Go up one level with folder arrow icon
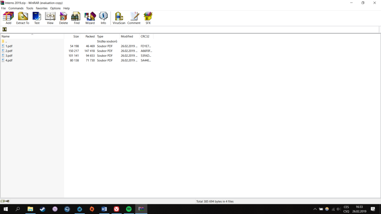 (4, 29)
